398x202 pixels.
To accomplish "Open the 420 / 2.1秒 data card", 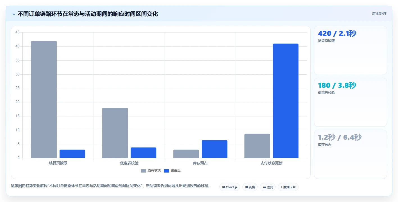I will (x=350, y=50).
